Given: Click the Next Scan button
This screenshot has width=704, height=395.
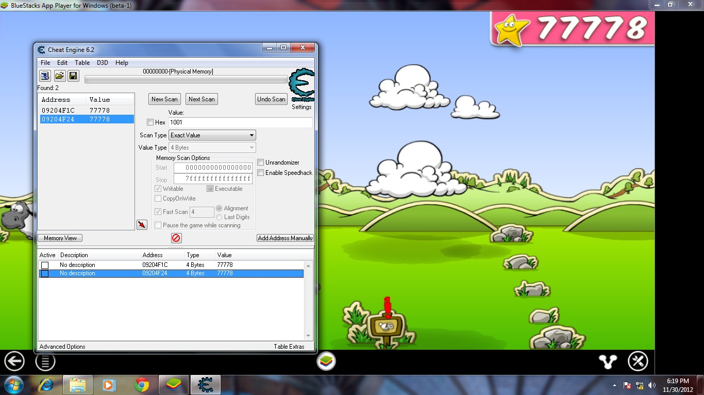Looking at the screenshot, I should (202, 99).
